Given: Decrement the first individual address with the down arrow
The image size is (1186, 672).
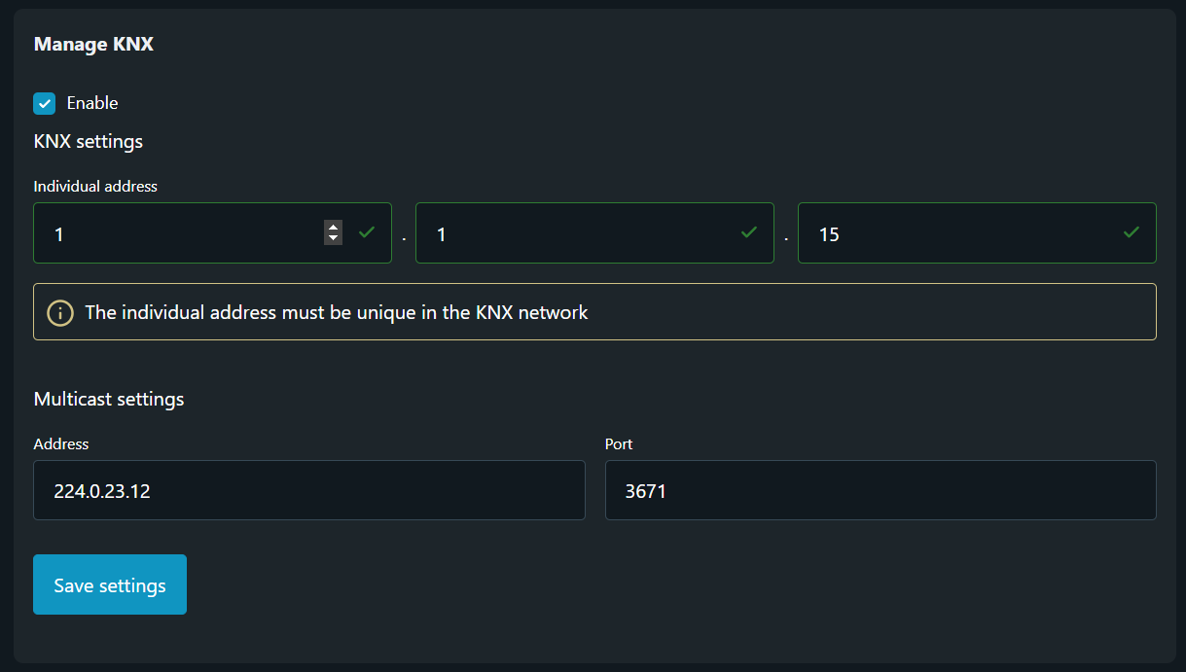Looking at the screenshot, I should (333, 238).
